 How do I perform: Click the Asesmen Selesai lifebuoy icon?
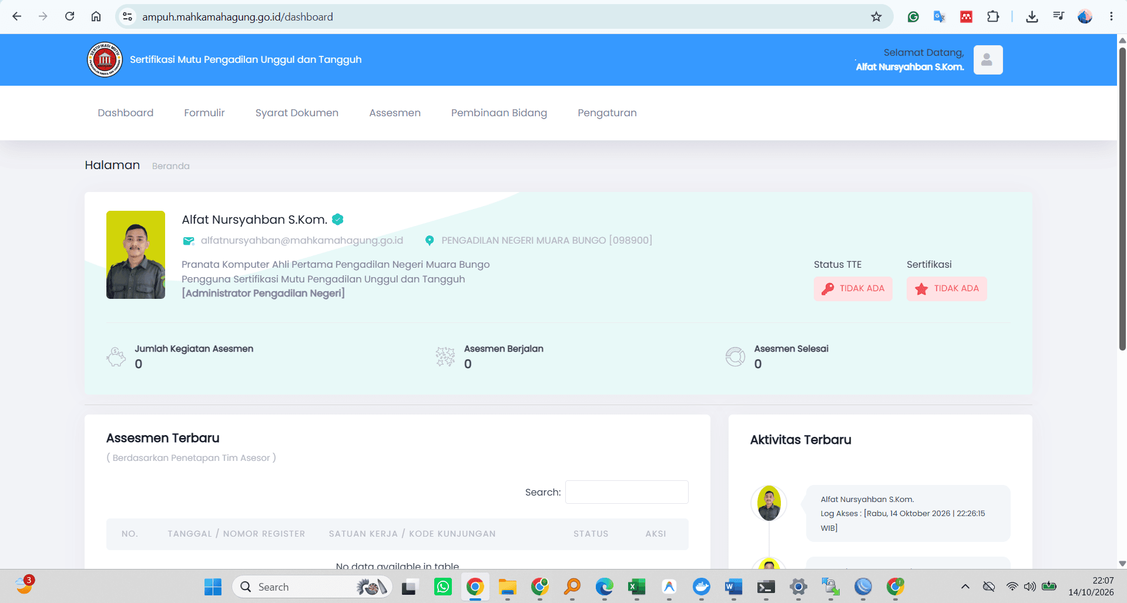[x=735, y=356]
